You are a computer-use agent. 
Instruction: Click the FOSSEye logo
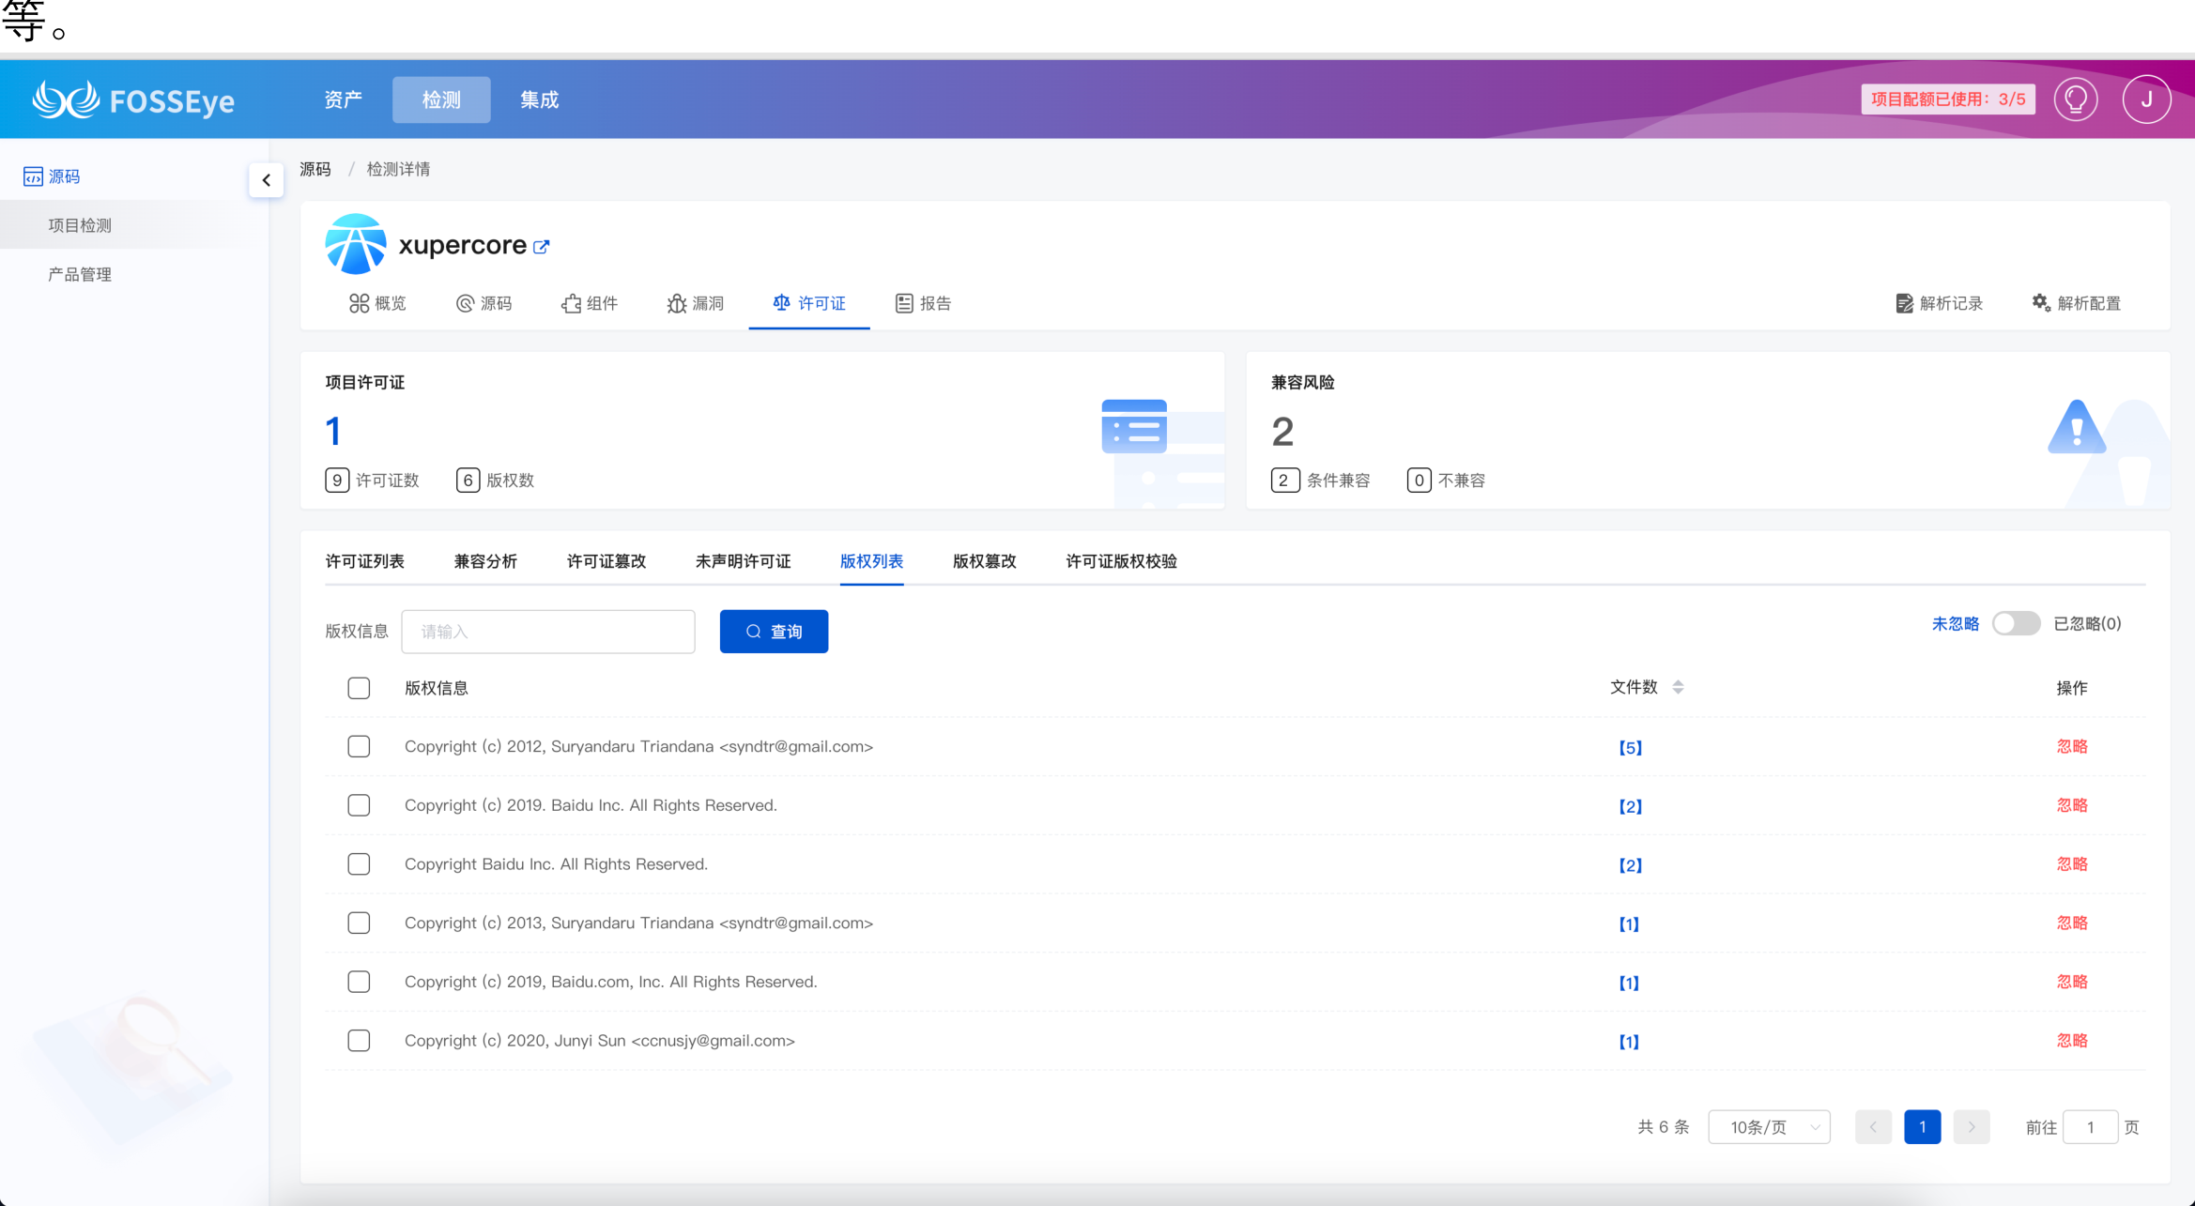click(133, 99)
